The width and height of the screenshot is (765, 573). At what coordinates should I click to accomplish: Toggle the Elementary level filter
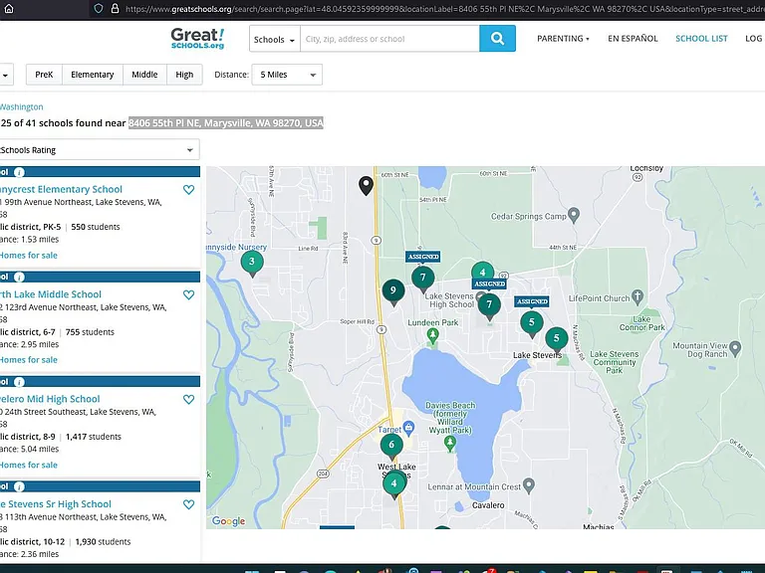click(93, 75)
